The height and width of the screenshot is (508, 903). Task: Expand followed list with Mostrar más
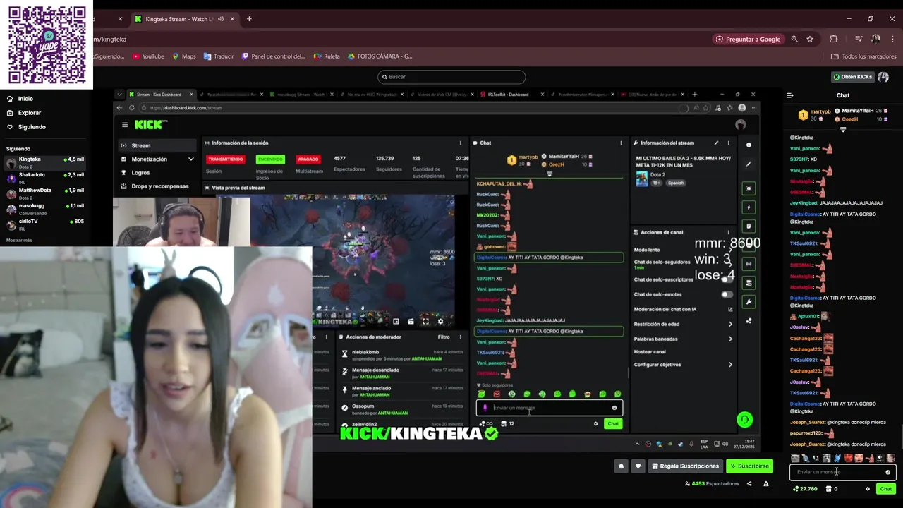(x=19, y=241)
